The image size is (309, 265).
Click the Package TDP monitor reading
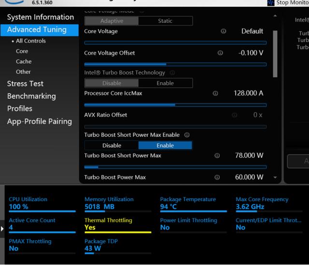point(118,246)
